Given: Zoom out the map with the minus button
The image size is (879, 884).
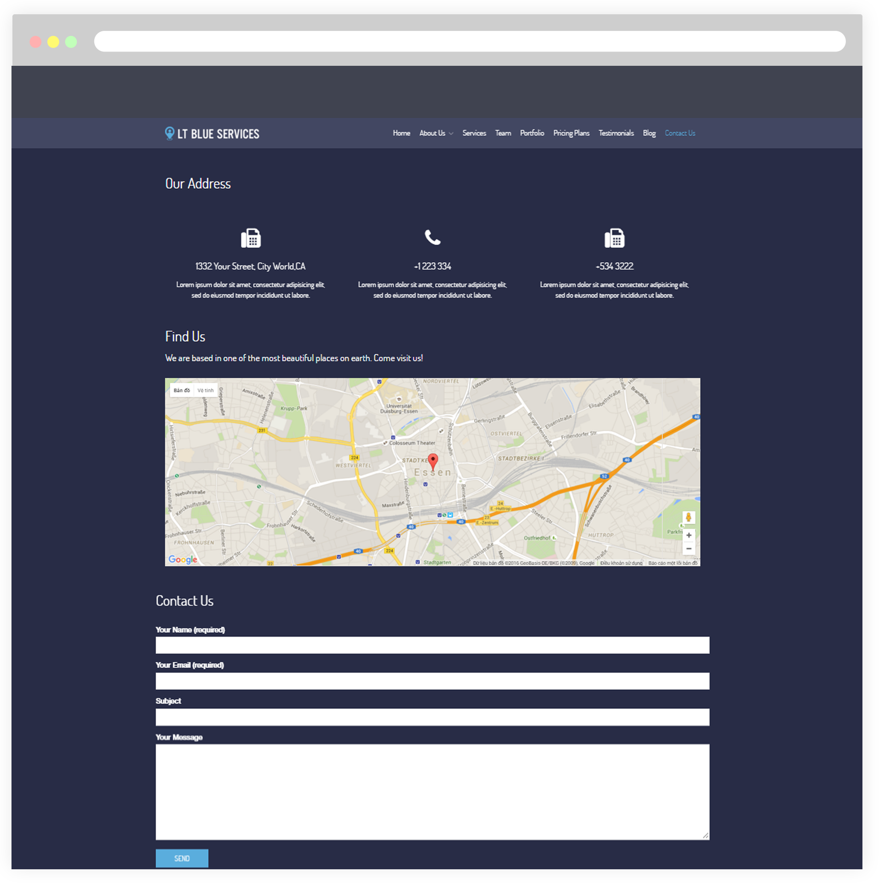Looking at the screenshot, I should click(x=689, y=549).
